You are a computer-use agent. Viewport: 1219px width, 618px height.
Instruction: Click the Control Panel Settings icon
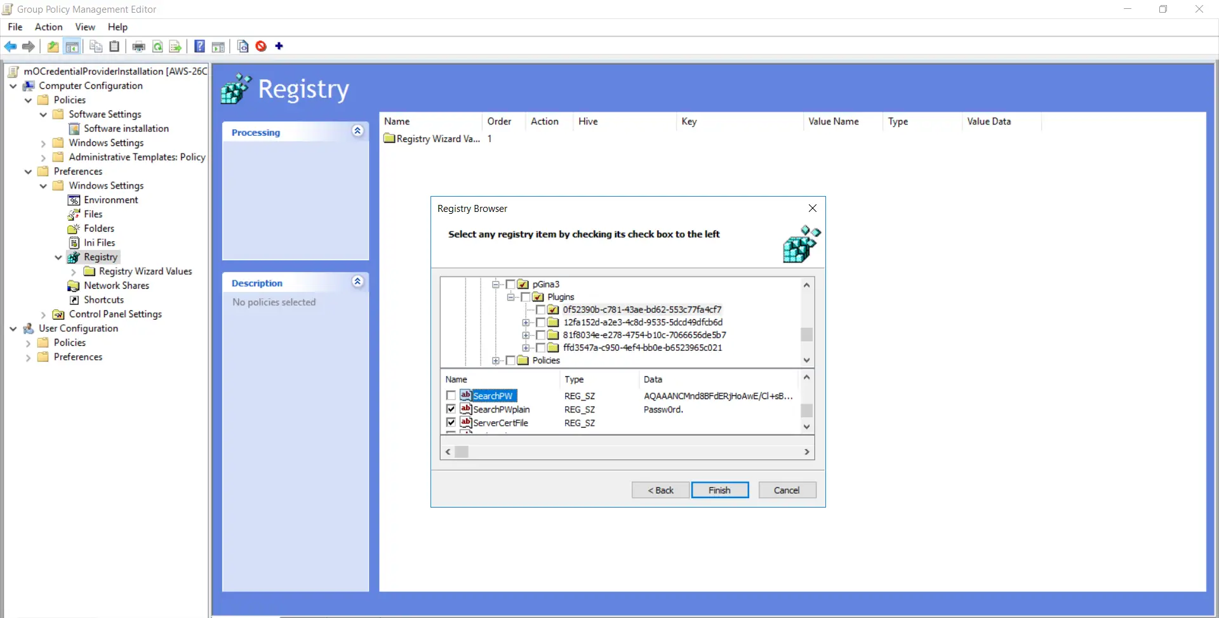58,314
